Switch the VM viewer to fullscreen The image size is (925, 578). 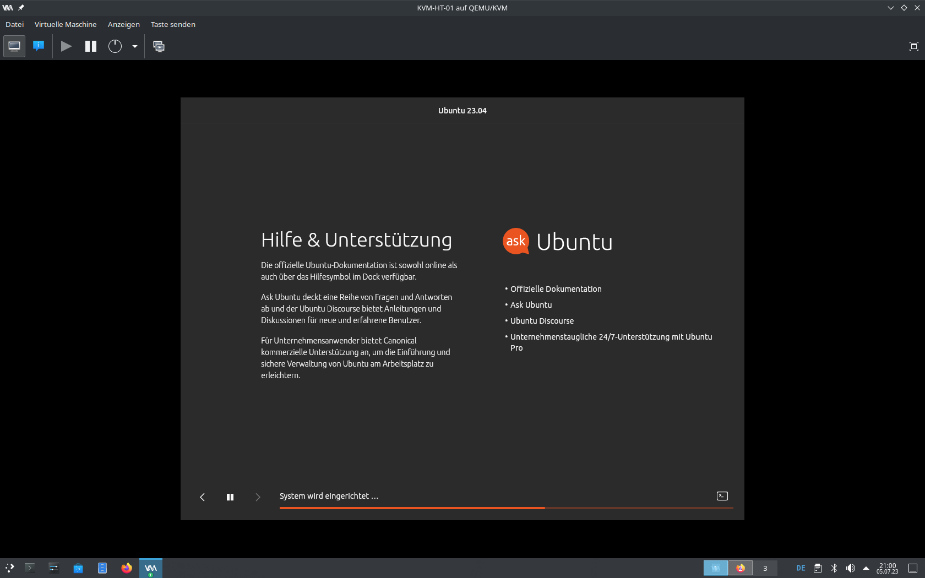pyautogui.click(x=914, y=46)
